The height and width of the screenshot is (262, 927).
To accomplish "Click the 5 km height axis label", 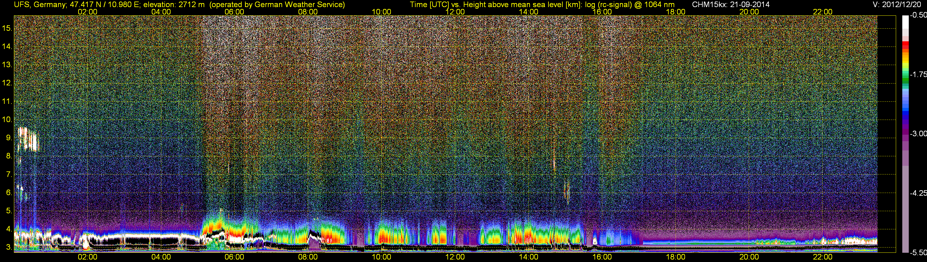I will (x=9, y=211).
